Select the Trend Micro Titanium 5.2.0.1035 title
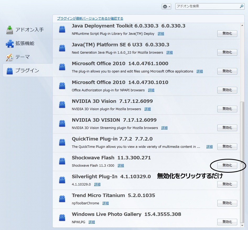This screenshot has height=230, width=248. tap(114, 195)
